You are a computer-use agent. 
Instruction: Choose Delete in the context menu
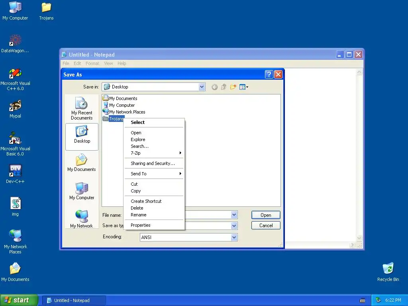(x=154, y=208)
